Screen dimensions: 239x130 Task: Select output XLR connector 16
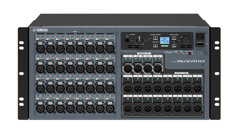(198, 108)
